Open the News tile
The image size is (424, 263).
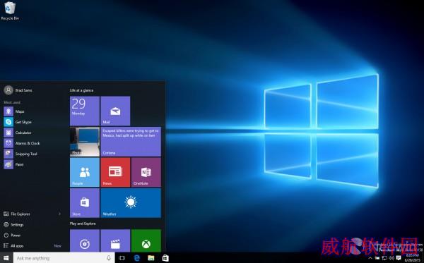click(x=115, y=172)
